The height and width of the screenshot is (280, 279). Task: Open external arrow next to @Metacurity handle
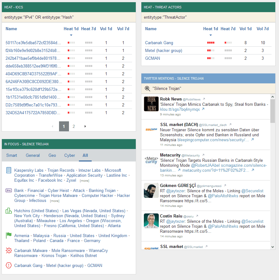pos(203,155)
